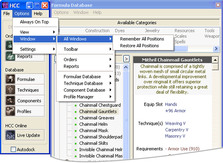Select Chainmail Greaves in list
The height and width of the screenshot is (163, 223).
coord(97,118)
